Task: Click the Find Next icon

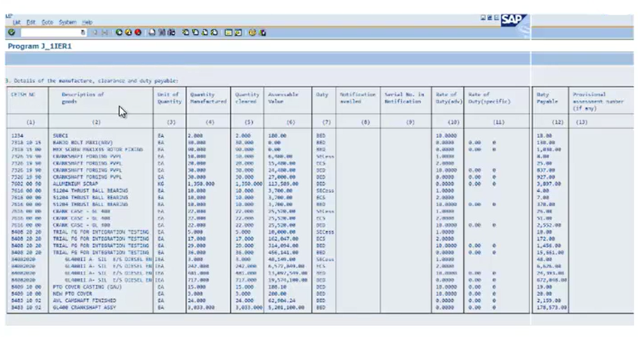Action: pos(171,32)
